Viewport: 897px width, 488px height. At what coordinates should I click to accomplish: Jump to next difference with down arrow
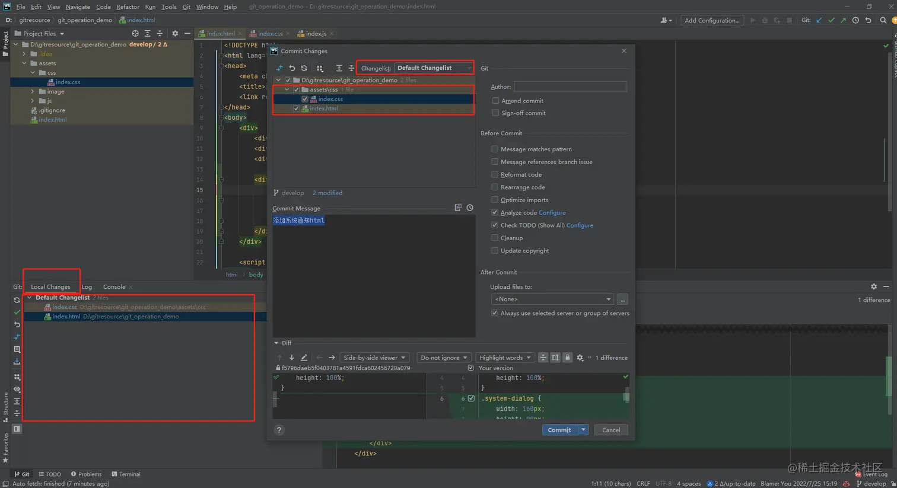(292, 358)
